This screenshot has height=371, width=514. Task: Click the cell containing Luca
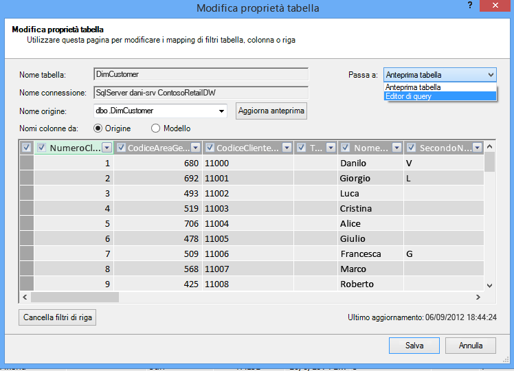click(x=370, y=193)
